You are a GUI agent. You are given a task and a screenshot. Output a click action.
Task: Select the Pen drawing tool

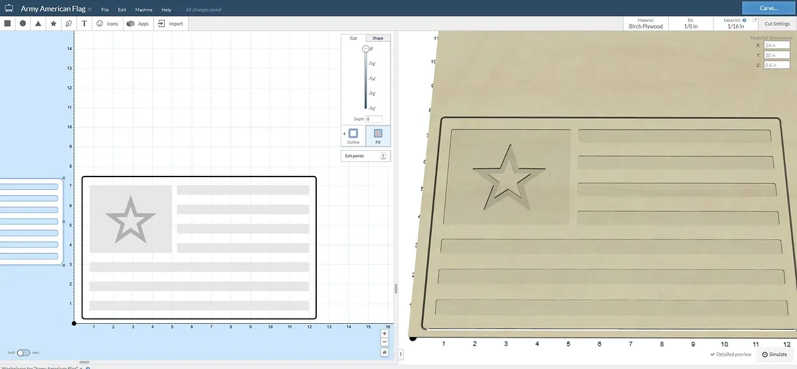(69, 23)
